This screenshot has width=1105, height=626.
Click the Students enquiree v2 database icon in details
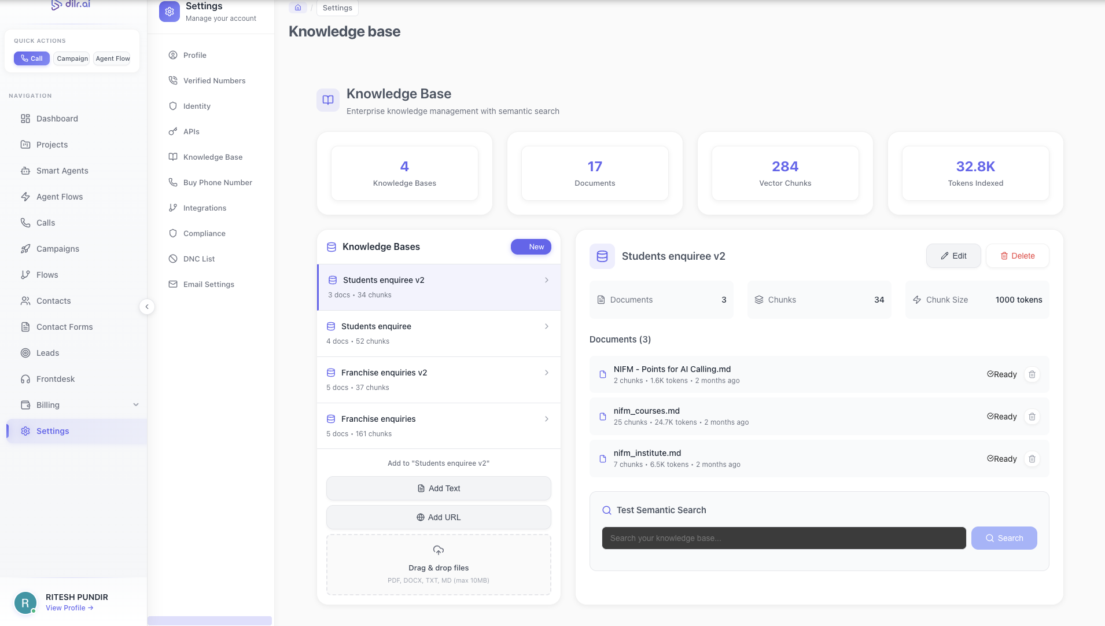pos(602,256)
